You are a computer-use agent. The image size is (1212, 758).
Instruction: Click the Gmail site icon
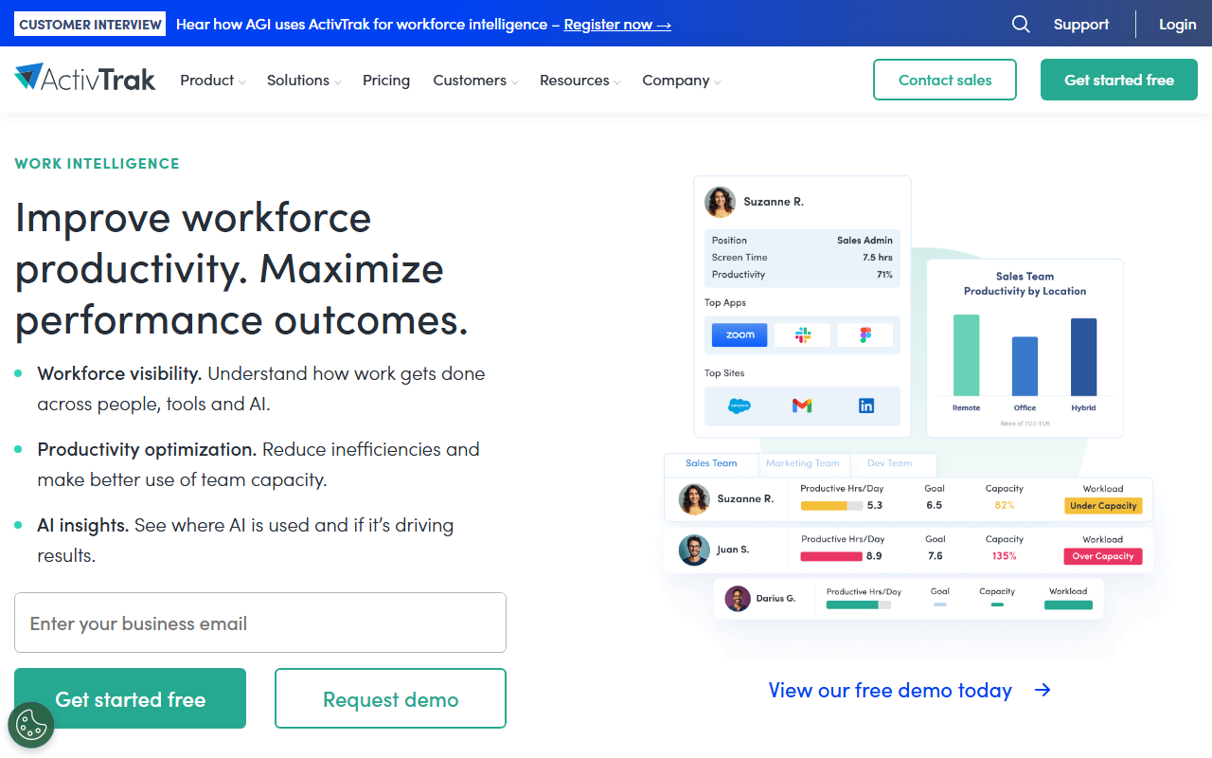[x=802, y=406]
